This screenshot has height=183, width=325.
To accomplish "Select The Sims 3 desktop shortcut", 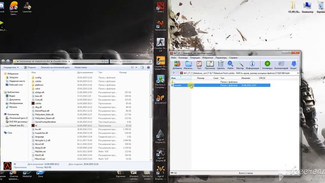I will (160, 81).
